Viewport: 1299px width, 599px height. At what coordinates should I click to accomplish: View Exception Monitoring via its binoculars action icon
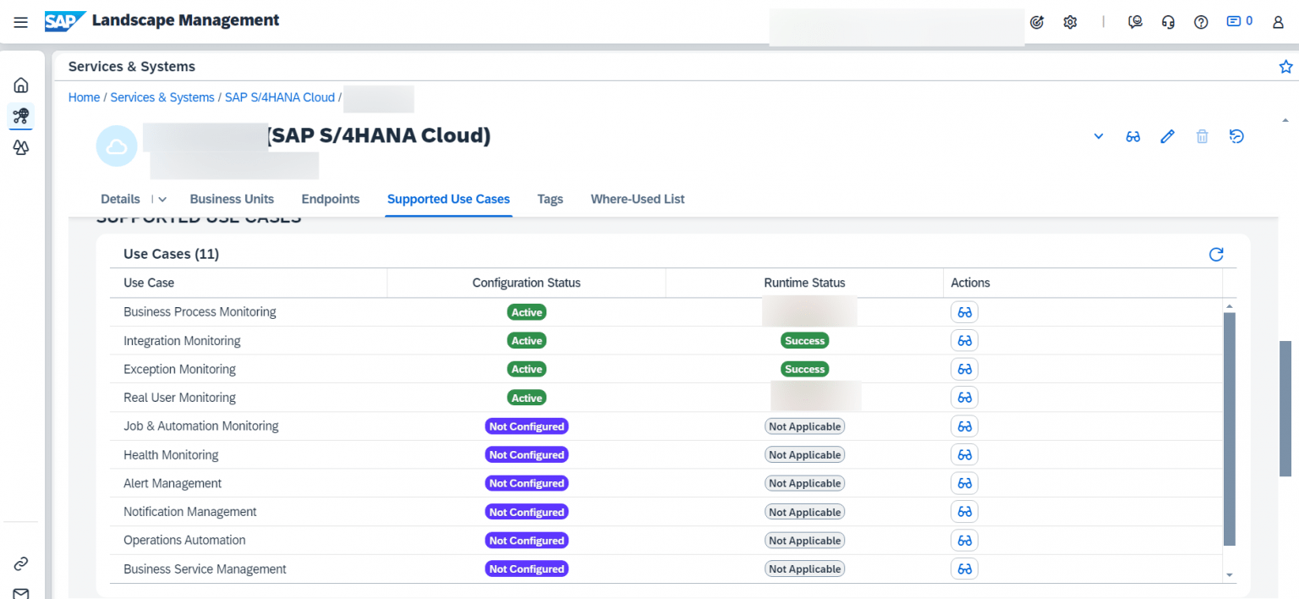[964, 369]
